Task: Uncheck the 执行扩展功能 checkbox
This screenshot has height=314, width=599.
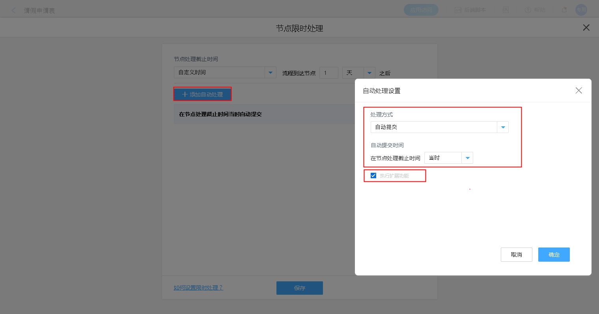Action: click(x=373, y=175)
